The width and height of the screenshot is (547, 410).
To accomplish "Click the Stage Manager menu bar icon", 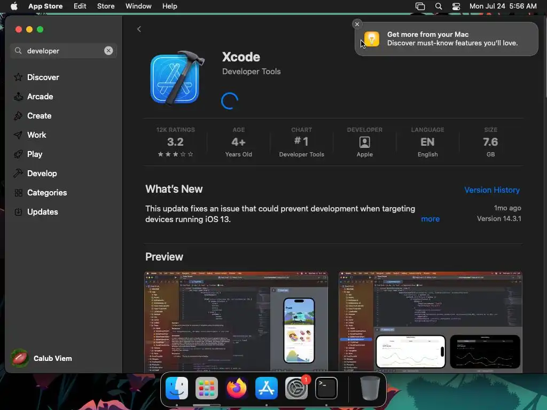I will click(x=420, y=6).
